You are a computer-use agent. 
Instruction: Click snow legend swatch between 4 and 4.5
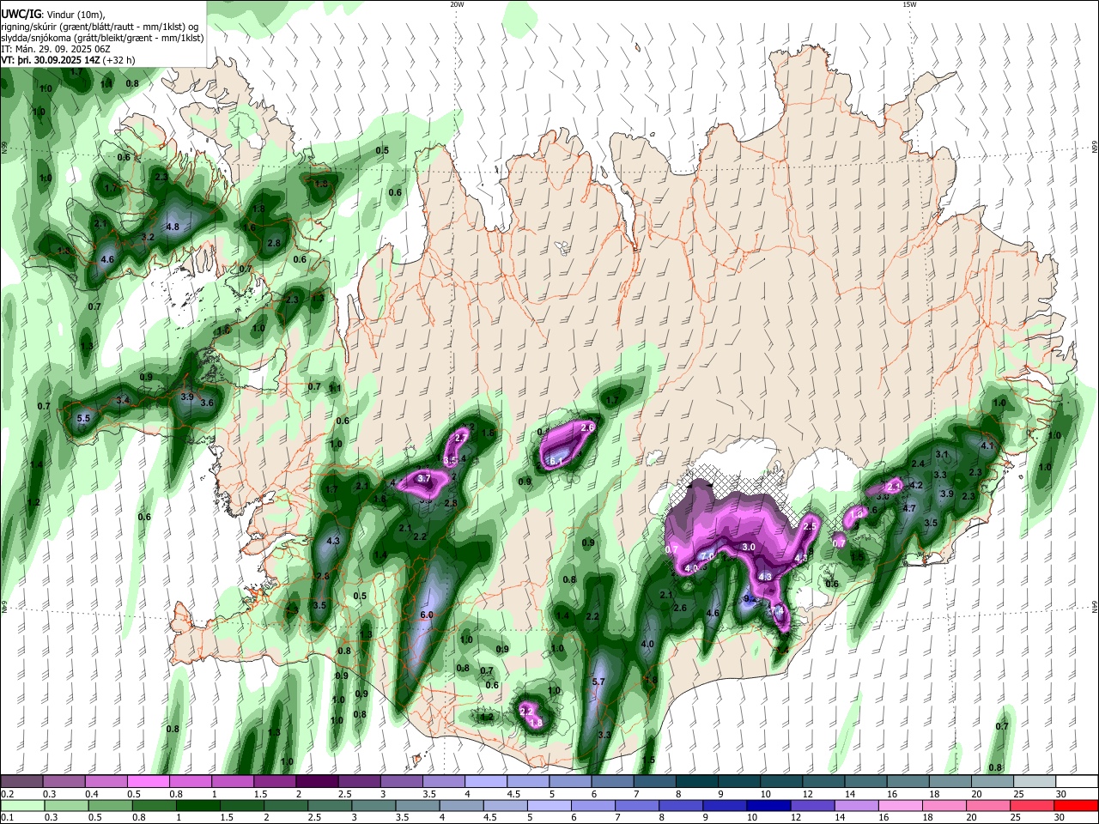pyautogui.click(x=486, y=782)
